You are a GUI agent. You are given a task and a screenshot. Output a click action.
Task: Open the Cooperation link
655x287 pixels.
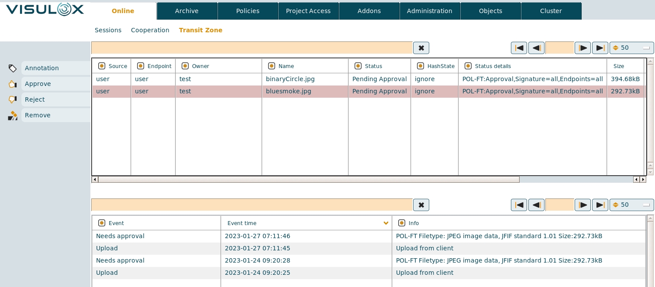[x=150, y=30]
